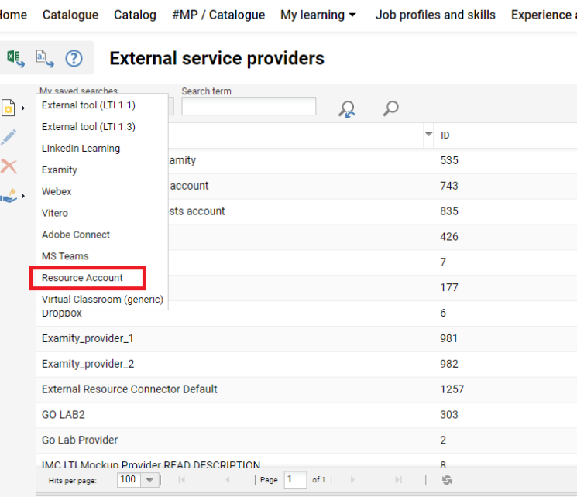Choose External tool (LTI 1.1)
This screenshot has width=577, height=497.
88,105
